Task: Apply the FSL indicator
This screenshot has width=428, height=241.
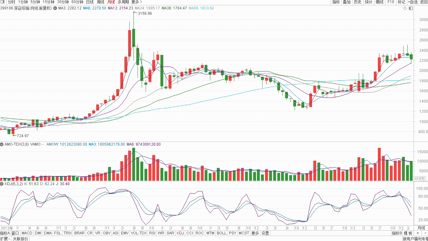Action: tap(58, 233)
